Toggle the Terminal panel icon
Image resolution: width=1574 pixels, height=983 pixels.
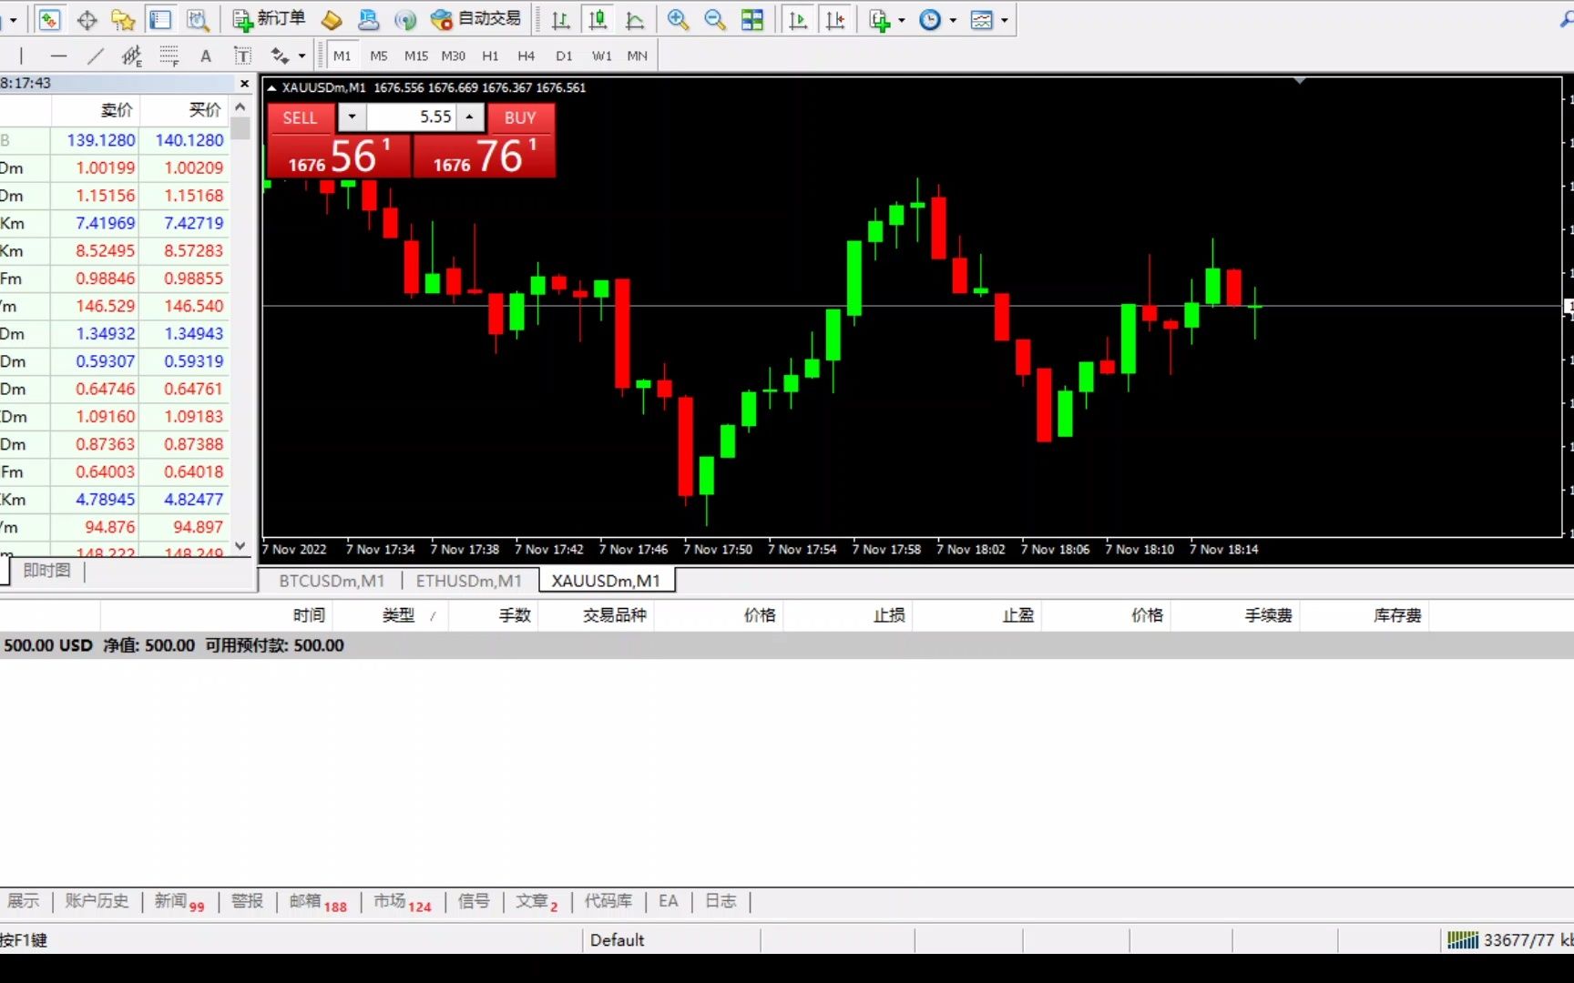tap(160, 19)
